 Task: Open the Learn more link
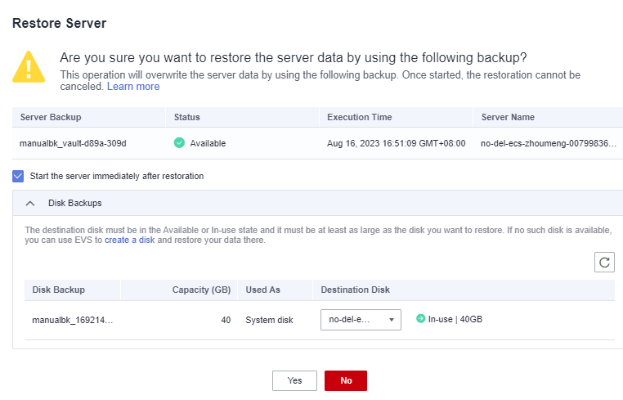[x=133, y=87]
